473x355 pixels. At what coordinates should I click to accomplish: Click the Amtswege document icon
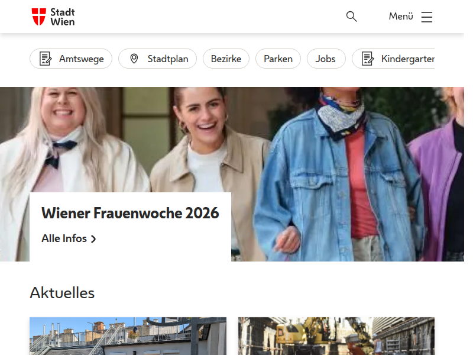46,59
